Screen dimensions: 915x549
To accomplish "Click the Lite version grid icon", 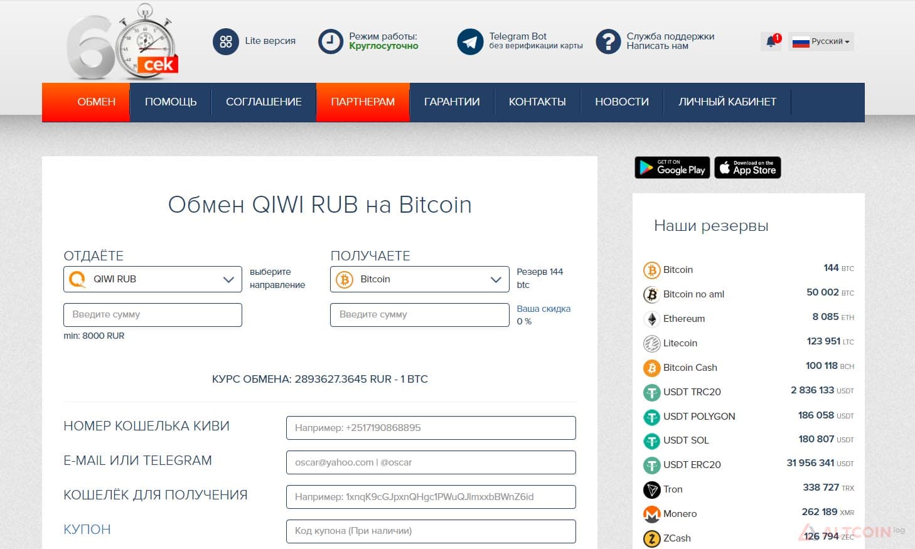I will tap(226, 42).
